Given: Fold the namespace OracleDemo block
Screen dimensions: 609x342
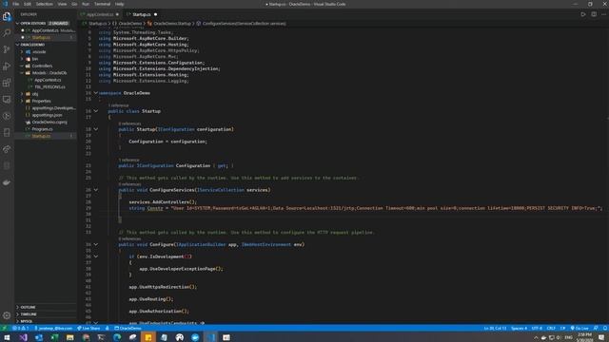Looking at the screenshot, I should (95, 93).
